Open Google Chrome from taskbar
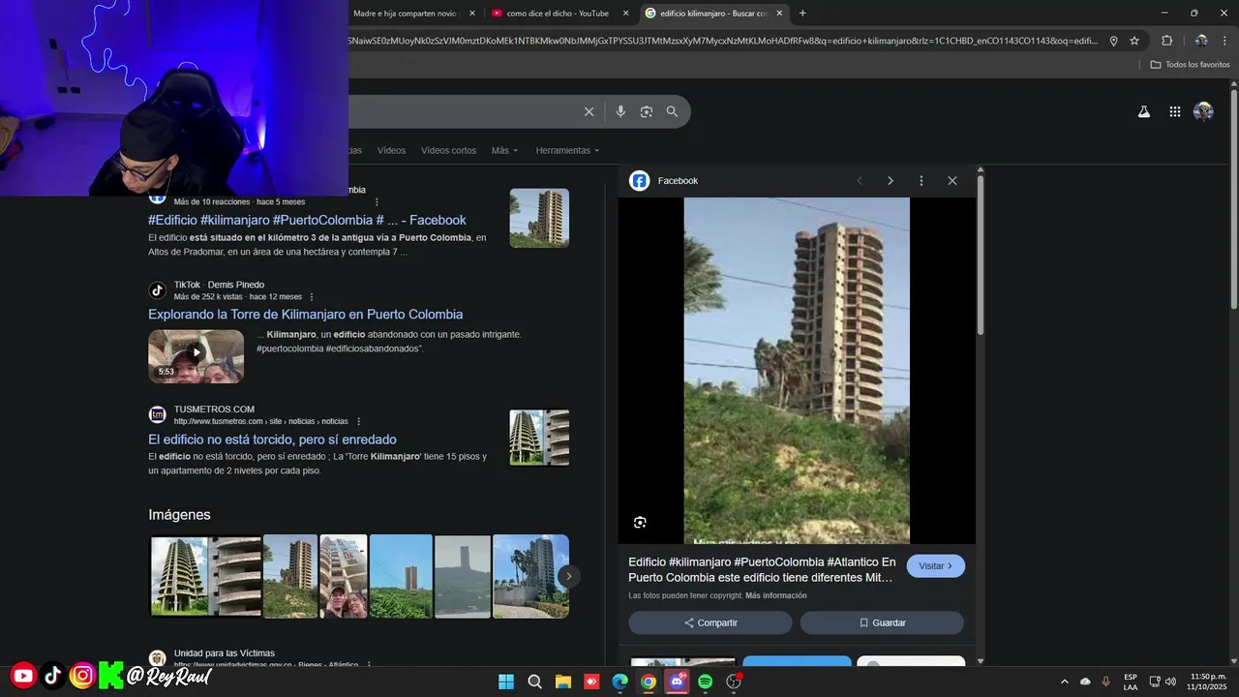 (649, 682)
